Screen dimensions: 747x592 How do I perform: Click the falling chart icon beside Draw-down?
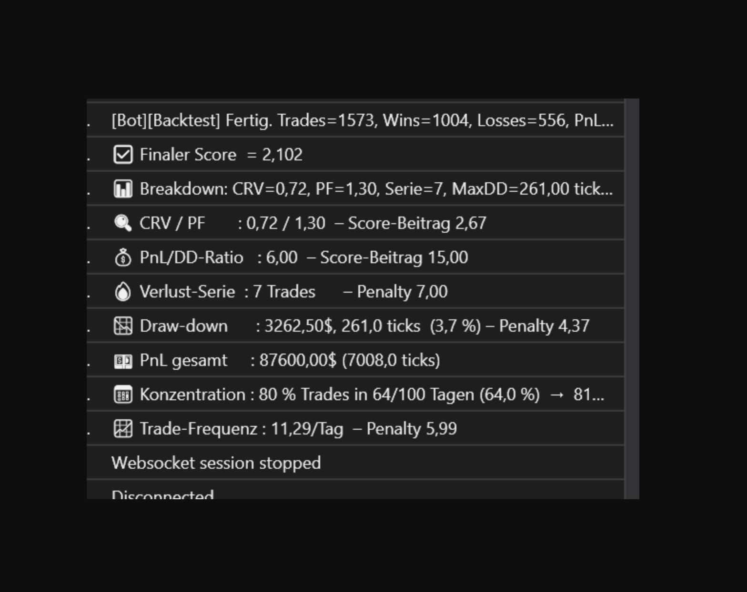pos(123,326)
